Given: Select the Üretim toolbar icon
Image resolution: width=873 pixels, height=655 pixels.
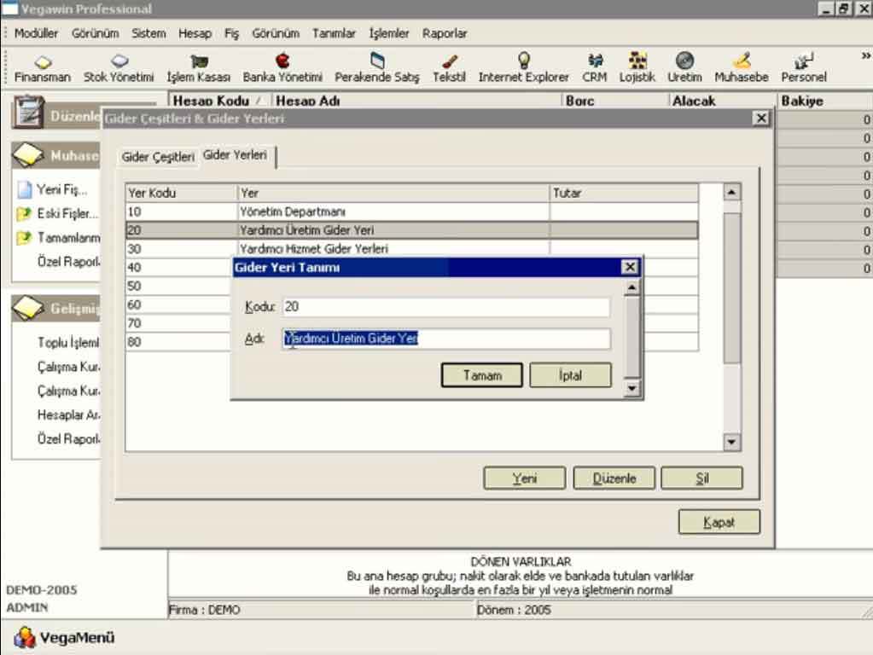Looking at the screenshot, I should 684,68.
